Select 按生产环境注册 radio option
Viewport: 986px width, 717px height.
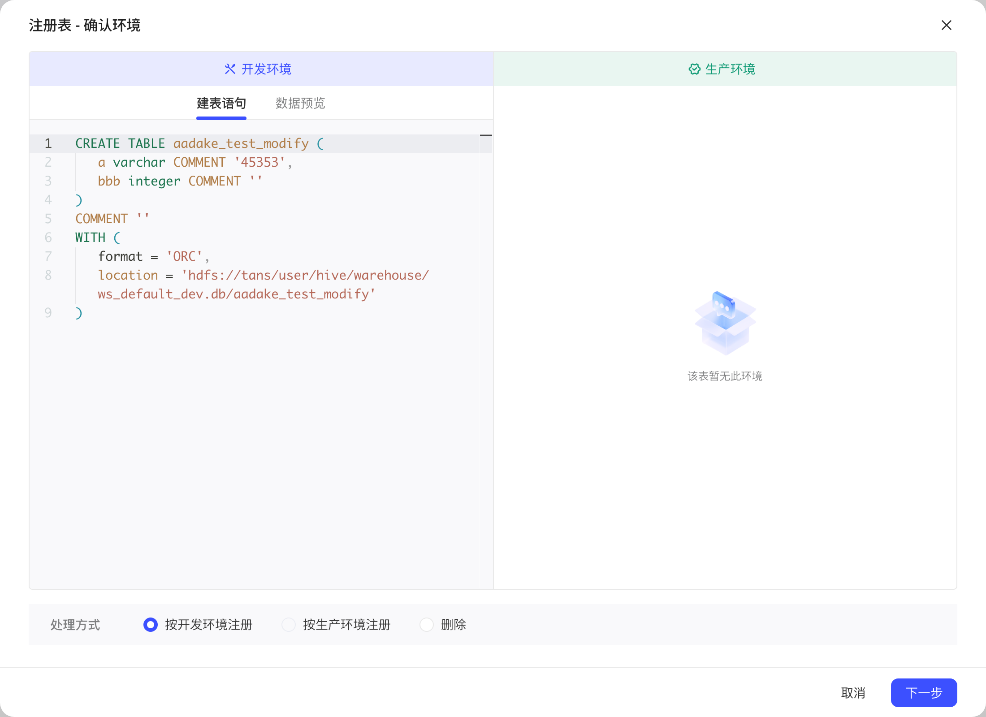pos(289,625)
